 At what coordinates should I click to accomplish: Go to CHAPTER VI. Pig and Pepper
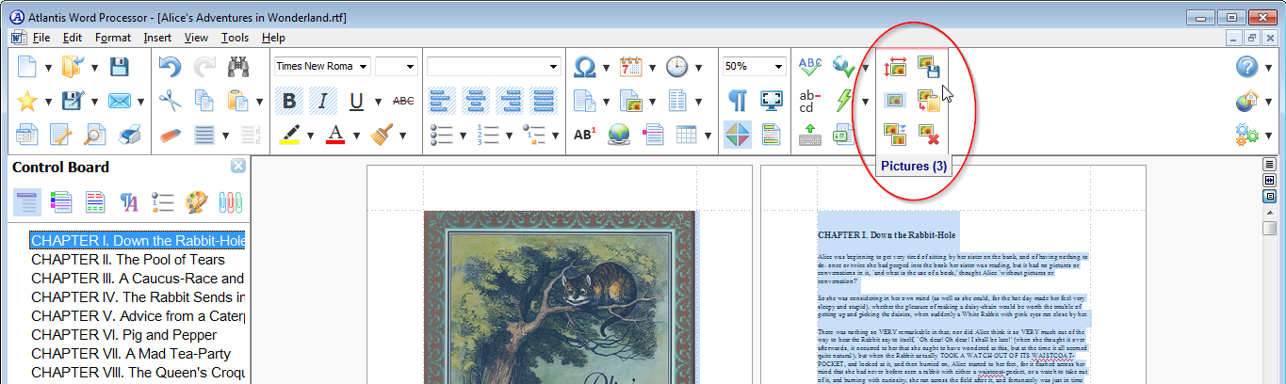click(x=123, y=334)
